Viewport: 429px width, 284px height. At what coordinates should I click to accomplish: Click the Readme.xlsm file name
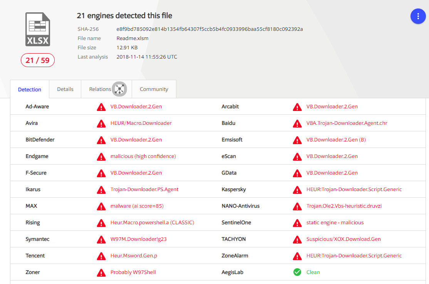pyautogui.click(x=132, y=38)
